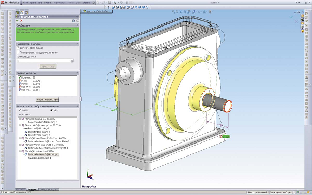Screen dimensions: 312x195
Task: Toggle the Допуски ориентации checkbox
Action: [18, 48]
